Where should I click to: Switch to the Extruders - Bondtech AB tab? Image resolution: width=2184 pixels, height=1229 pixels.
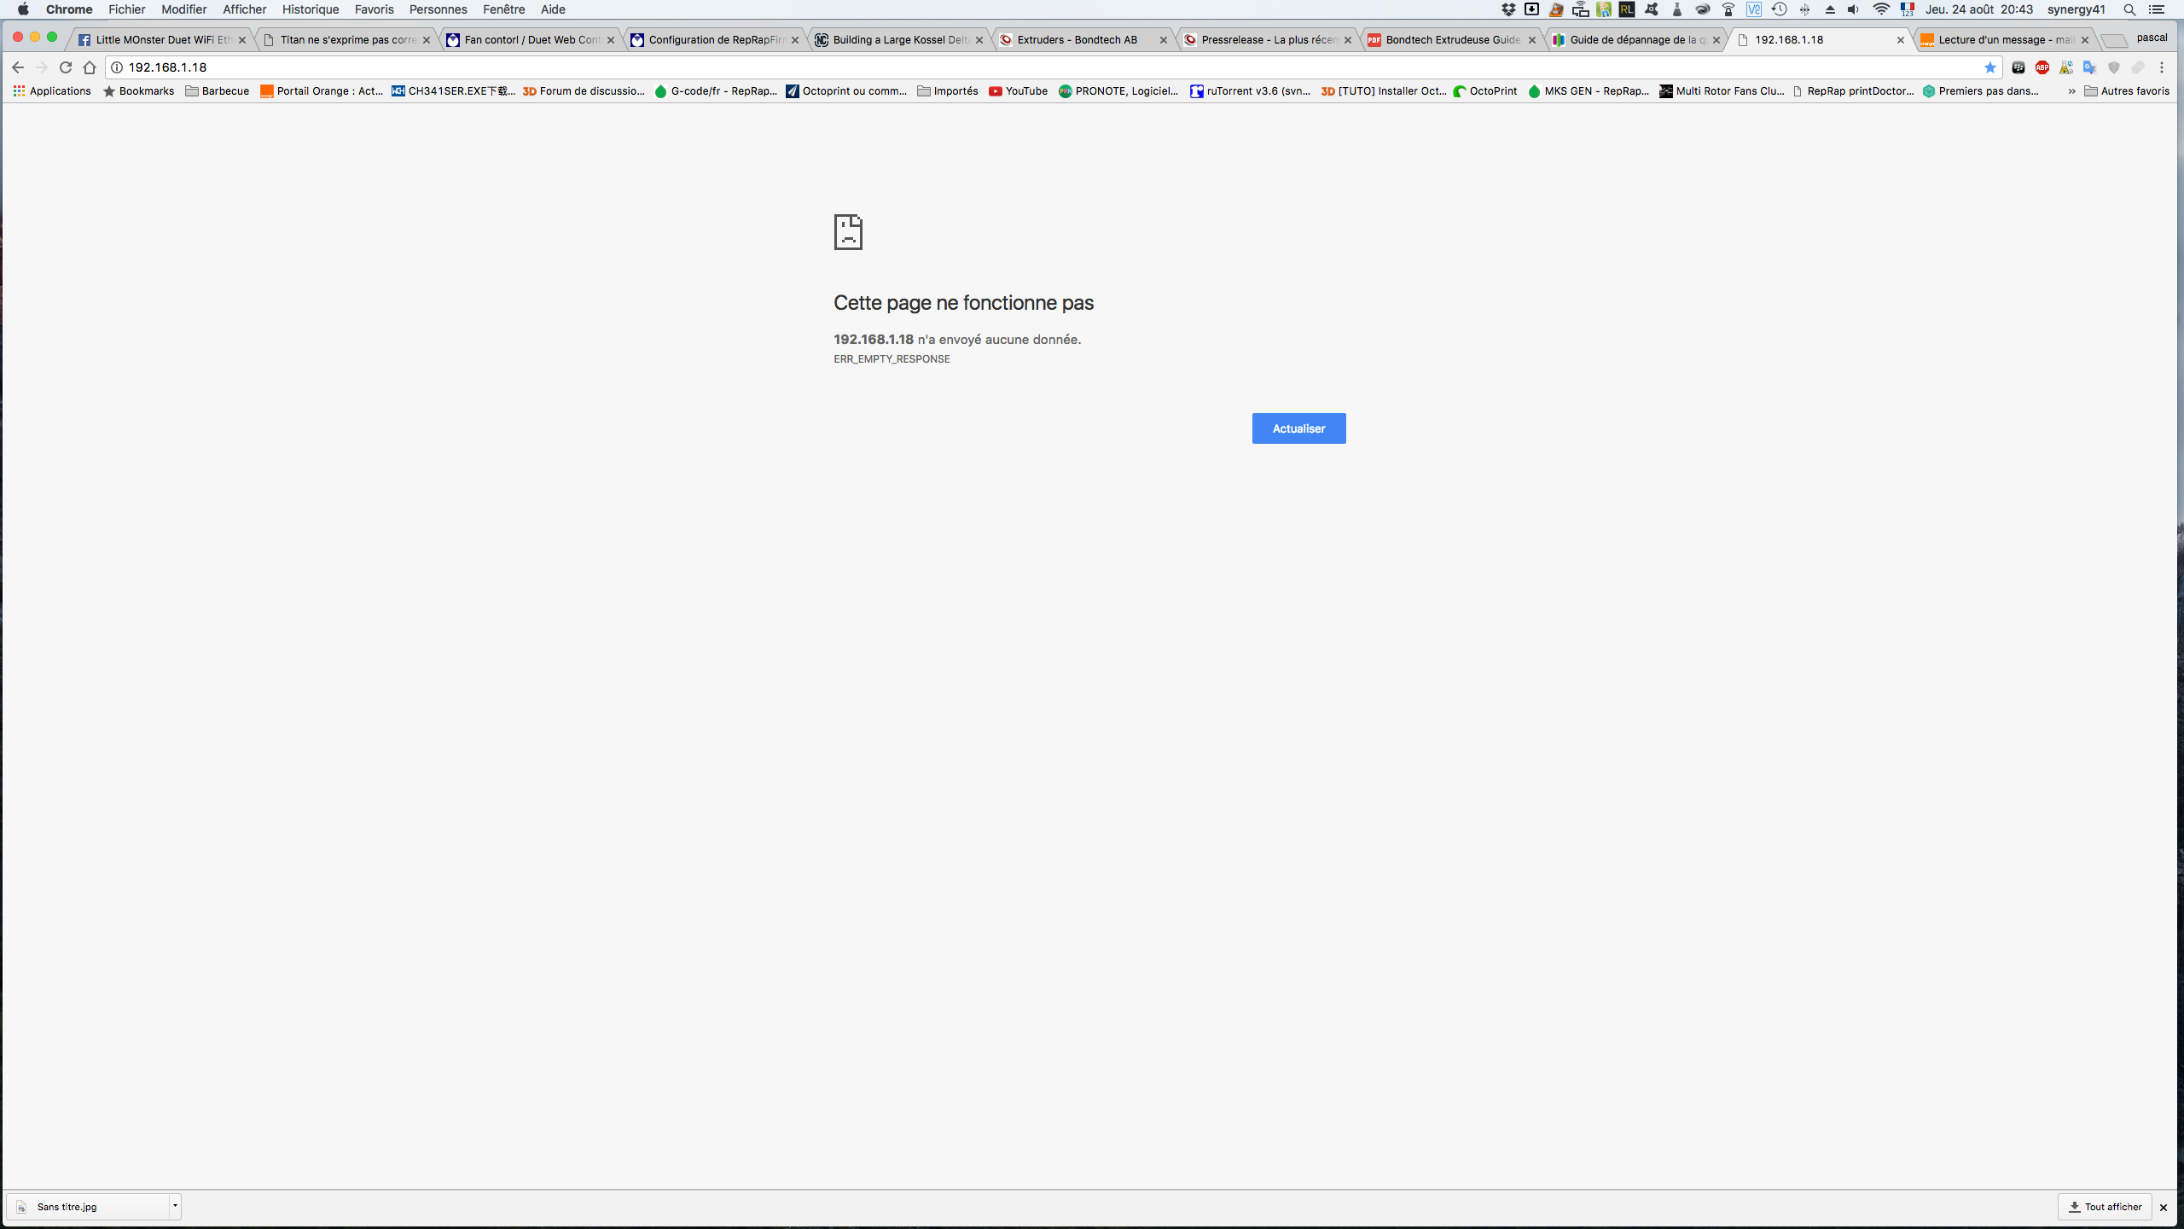point(1077,39)
